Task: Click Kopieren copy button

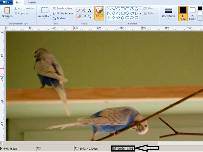Action: click(x=21, y=13)
